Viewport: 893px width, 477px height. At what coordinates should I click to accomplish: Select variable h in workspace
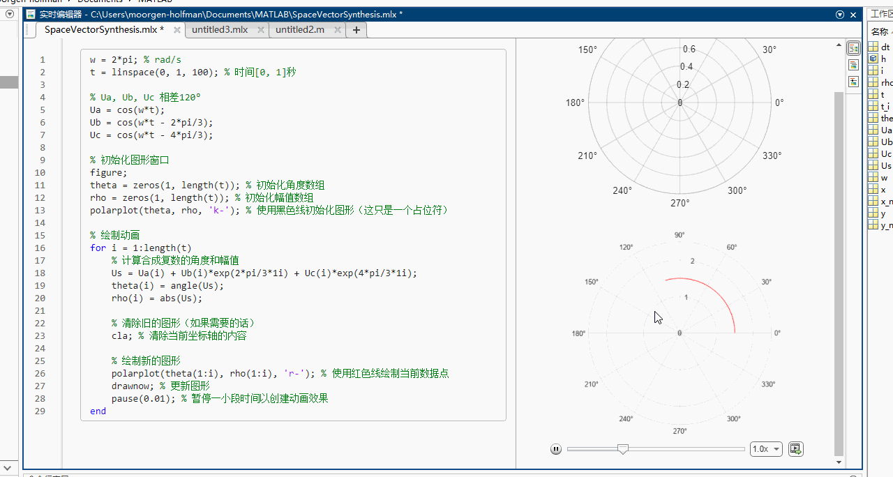coord(880,59)
